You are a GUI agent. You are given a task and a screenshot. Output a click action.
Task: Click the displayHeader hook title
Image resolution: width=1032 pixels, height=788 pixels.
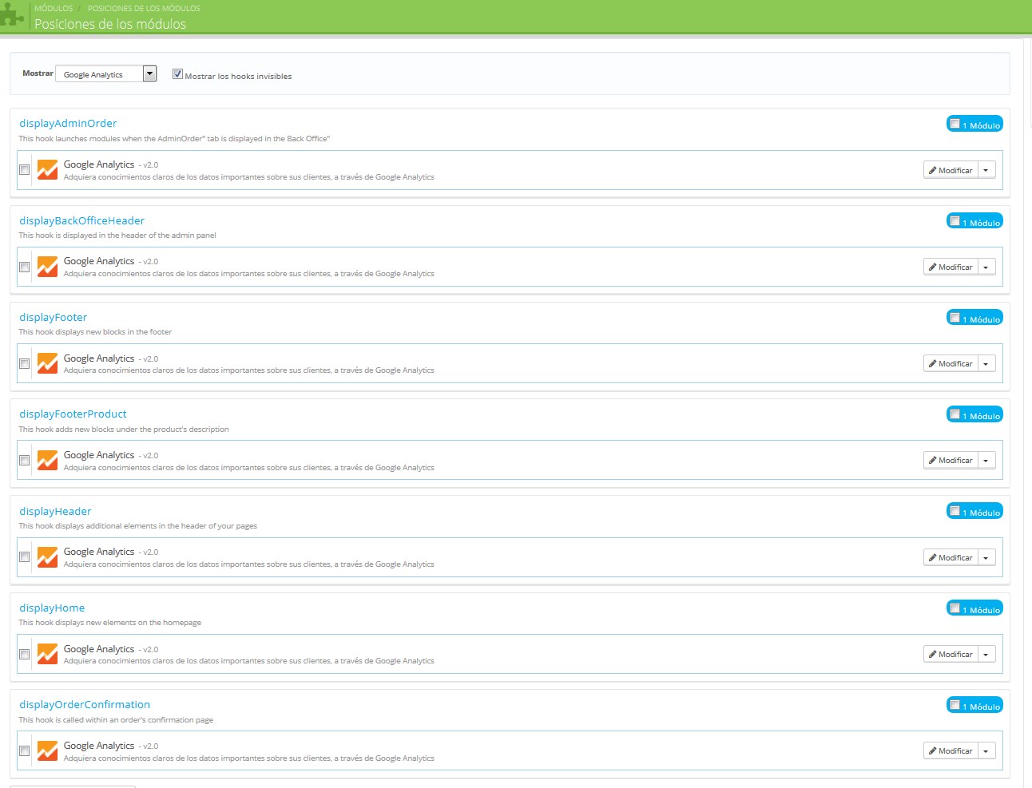pos(55,511)
